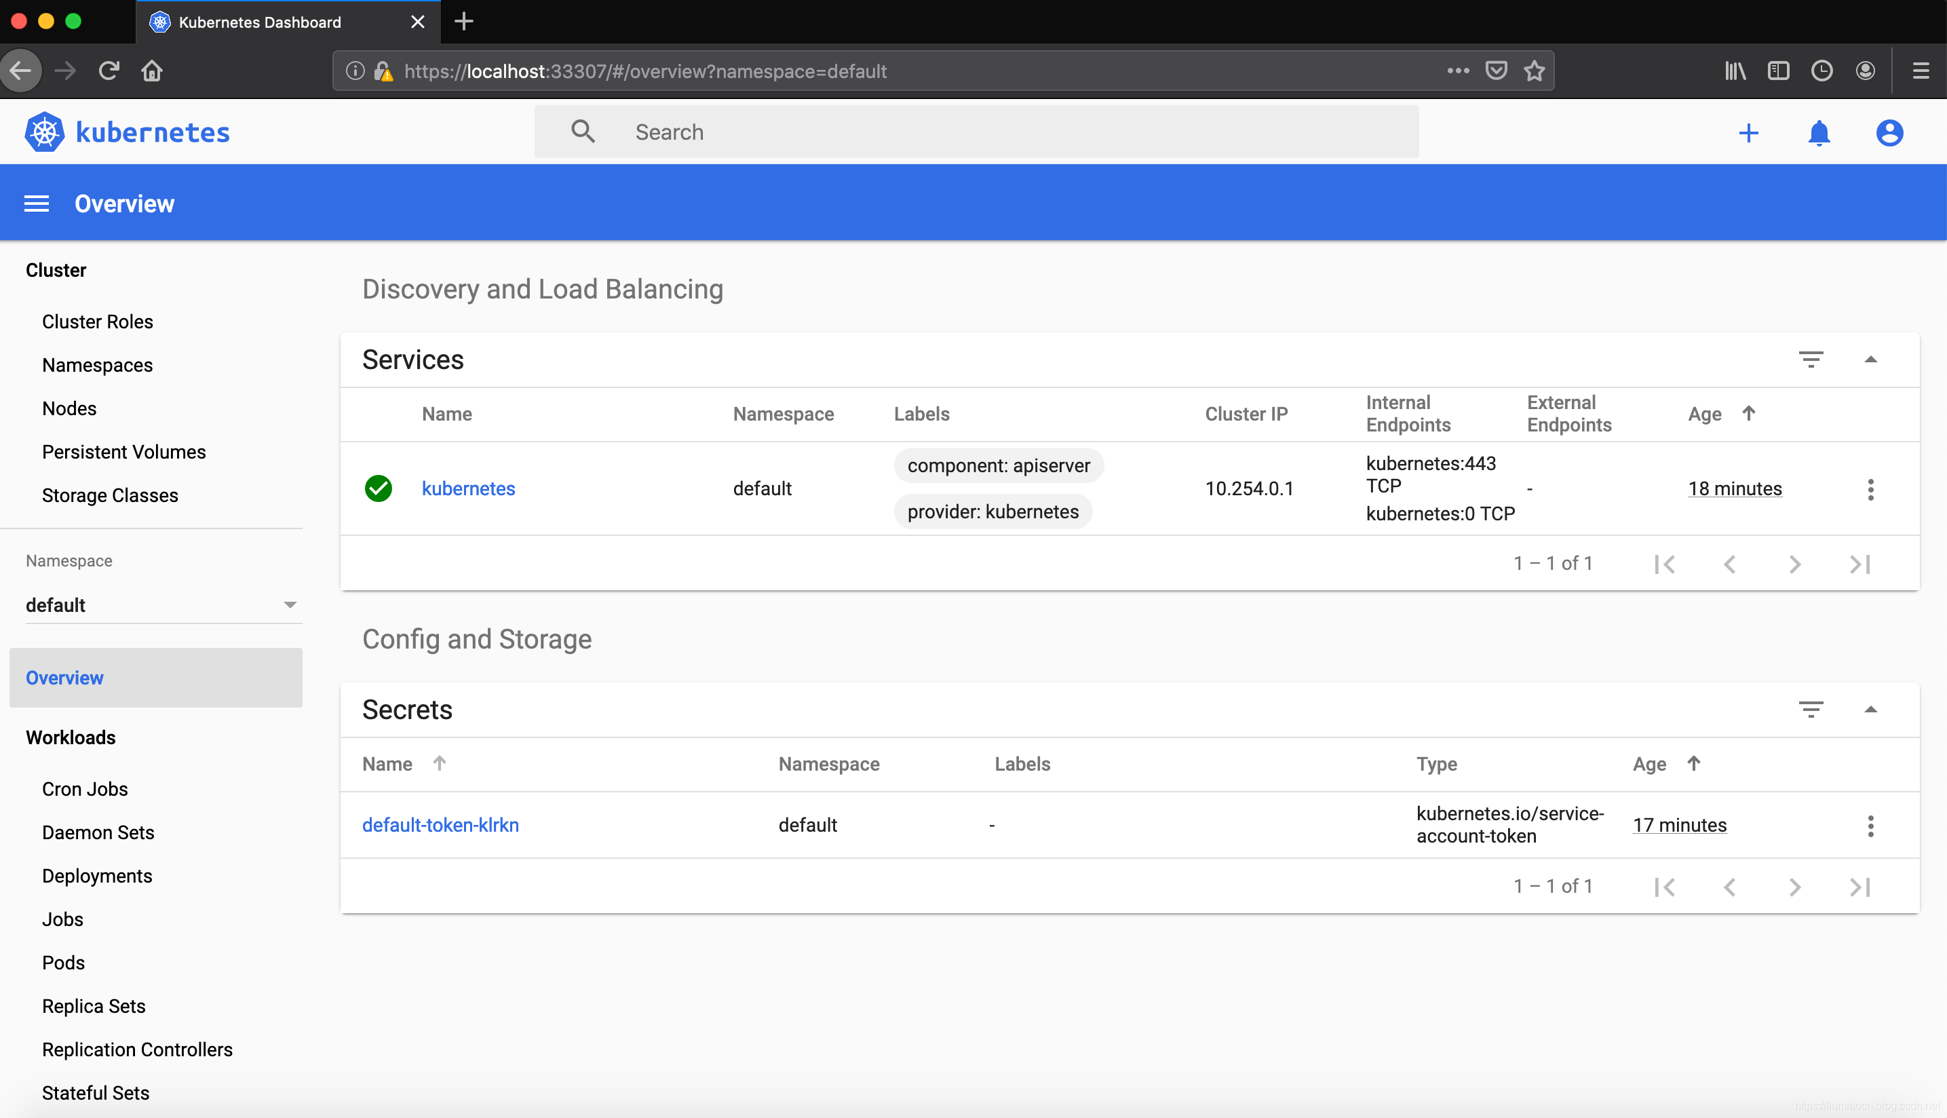The height and width of the screenshot is (1118, 1947).
Task: Select Overview in sidebar
Action: pos(156,677)
